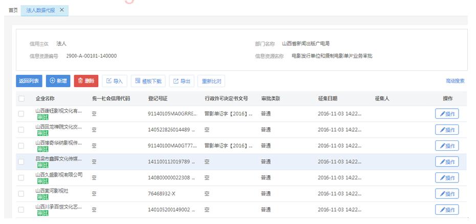Select checkbox for 山西黄河影视社 row

(x=21, y=194)
